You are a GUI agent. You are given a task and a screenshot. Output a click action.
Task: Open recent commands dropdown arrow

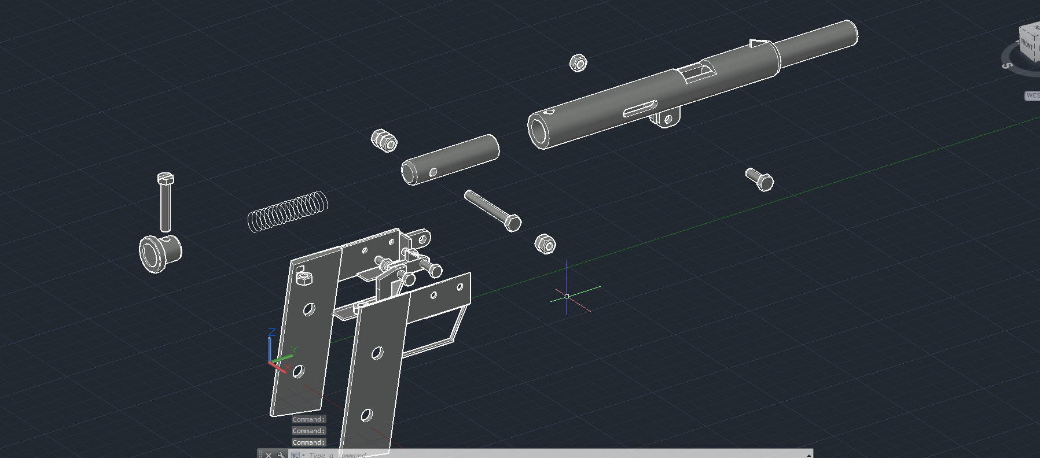303,455
